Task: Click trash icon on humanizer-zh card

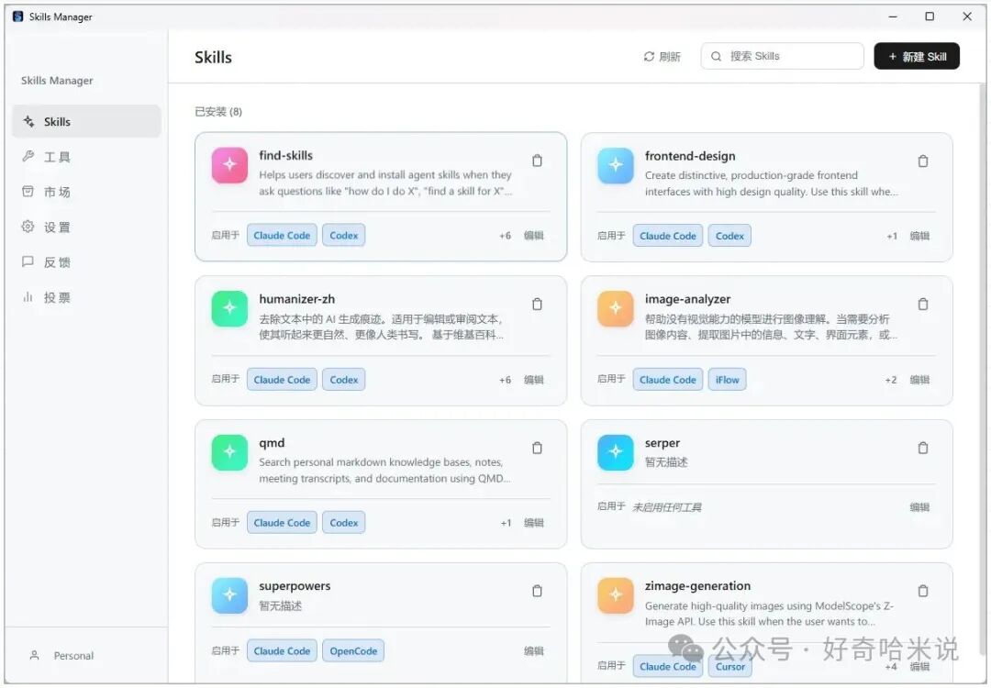Action: pos(537,305)
